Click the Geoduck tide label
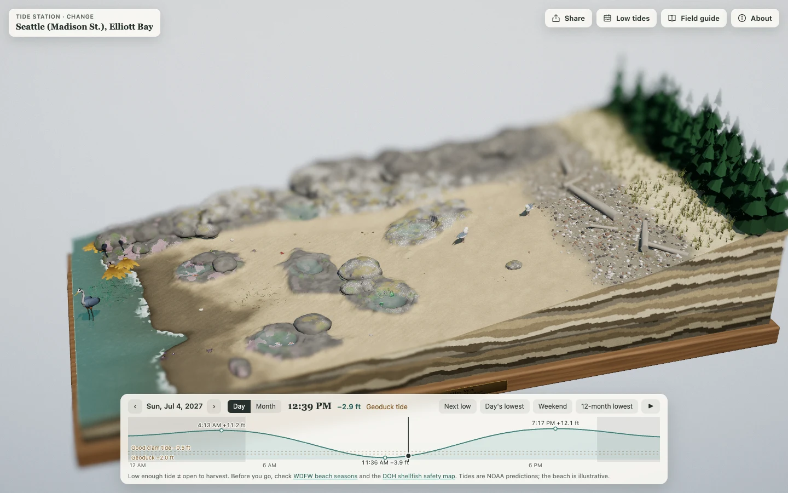This screenshot has width=788, height=493. click(x=387, y=407)
